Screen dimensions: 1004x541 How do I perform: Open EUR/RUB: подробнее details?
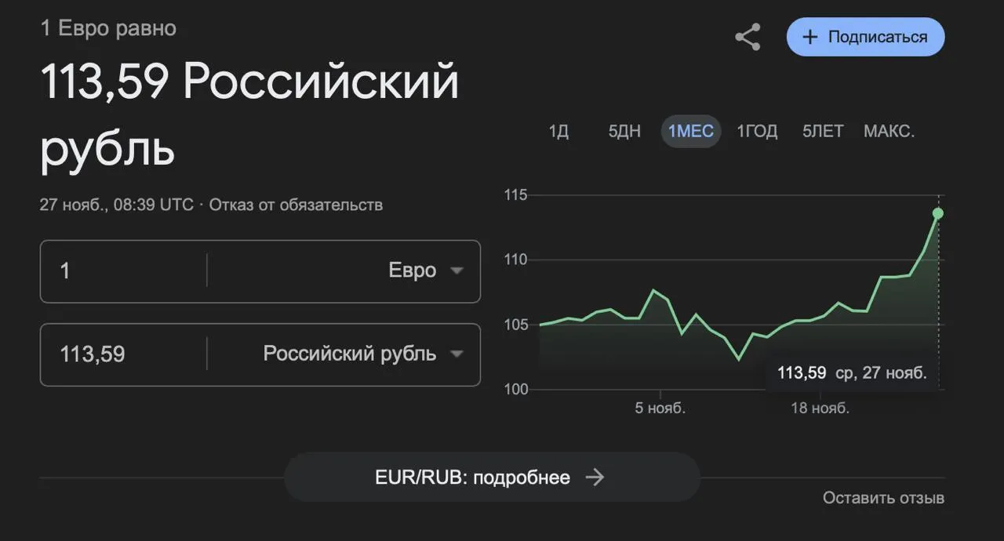click(x=492, y=477)
